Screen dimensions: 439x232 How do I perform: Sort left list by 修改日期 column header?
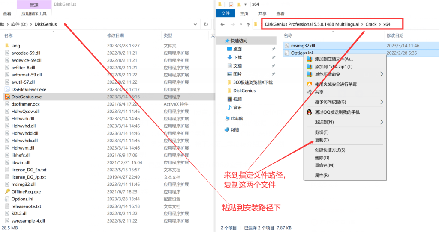[115, 35]
